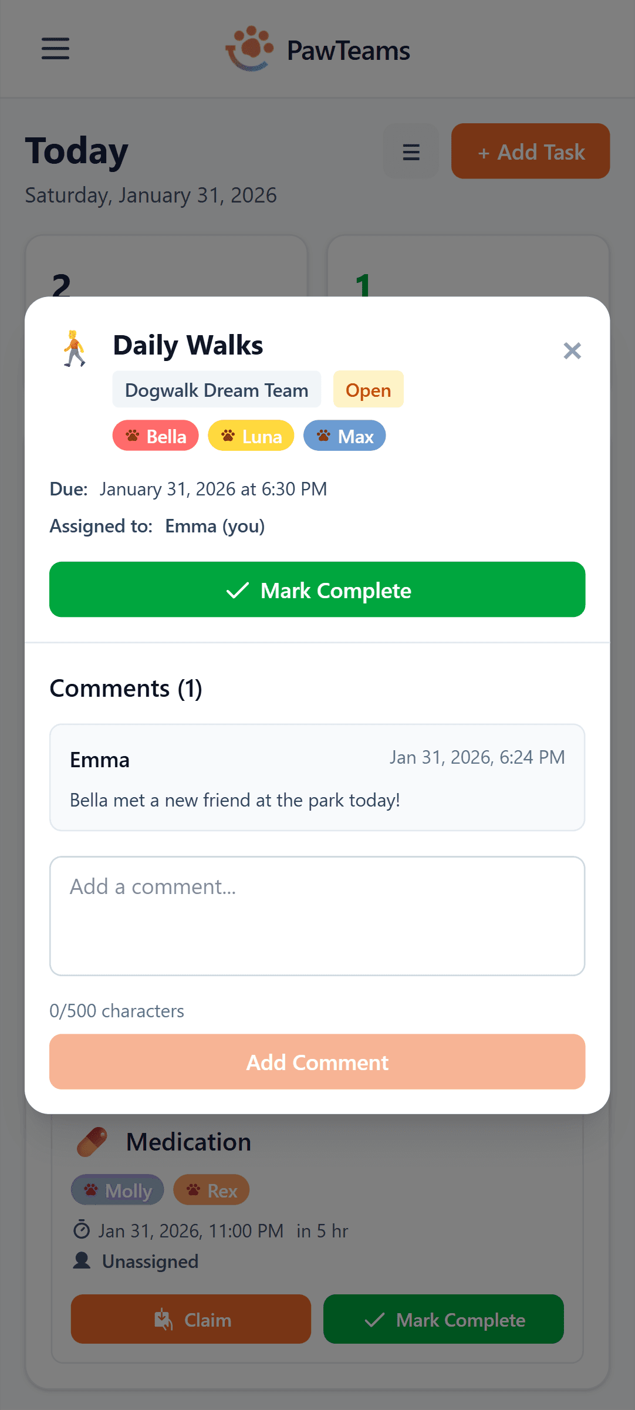Click the paw icon inside the Bella chip

coord(131,436)
